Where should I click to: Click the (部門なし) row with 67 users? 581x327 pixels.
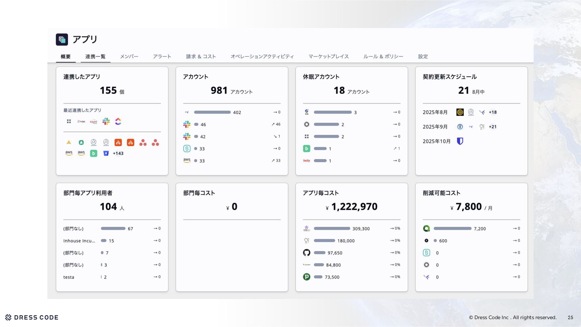[x=112, y=229]
